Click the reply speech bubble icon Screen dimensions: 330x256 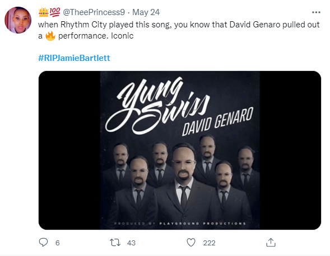coord(43,243)
